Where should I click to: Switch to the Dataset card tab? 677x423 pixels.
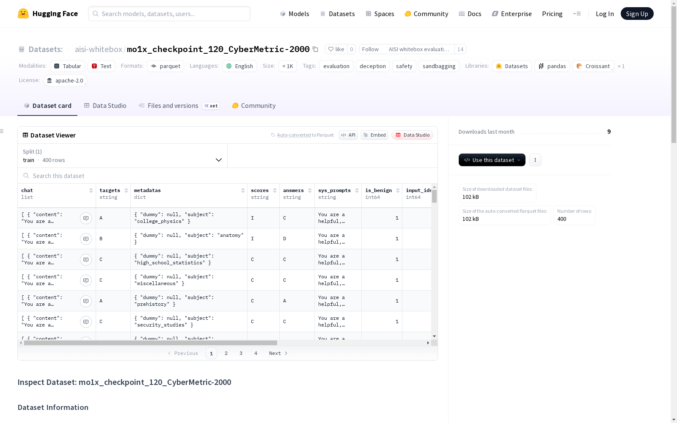tap(47, 106)
